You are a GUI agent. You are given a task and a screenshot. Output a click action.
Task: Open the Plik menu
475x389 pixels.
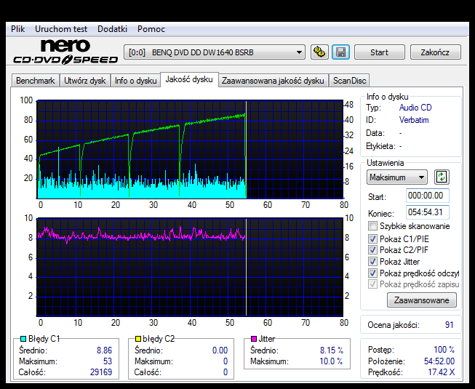18,29
